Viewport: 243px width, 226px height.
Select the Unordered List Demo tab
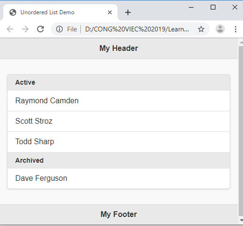click(60, 12)
